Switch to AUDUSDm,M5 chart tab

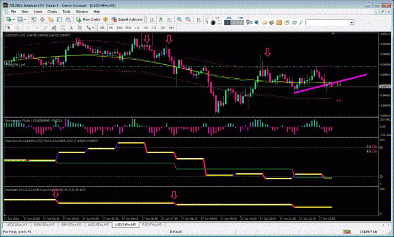pyautogui.click(x=98, y=224)
